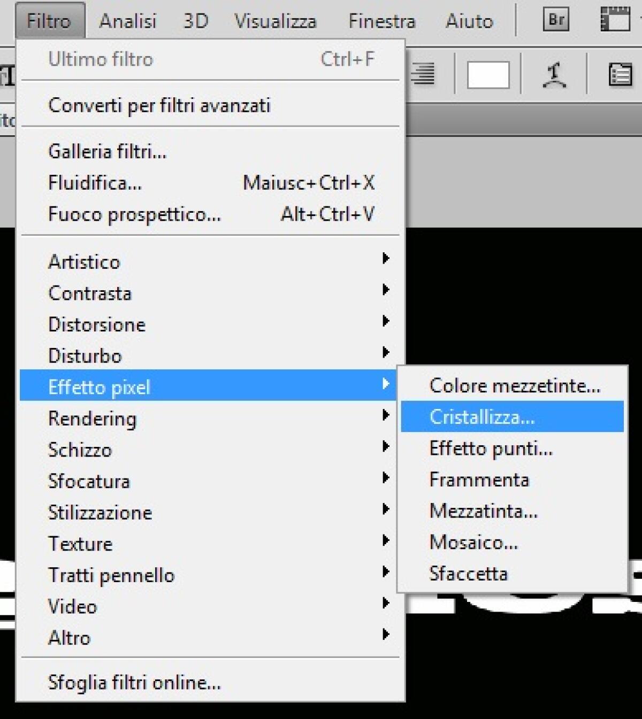Choose Effetto punti filter

tap(513, 448)
